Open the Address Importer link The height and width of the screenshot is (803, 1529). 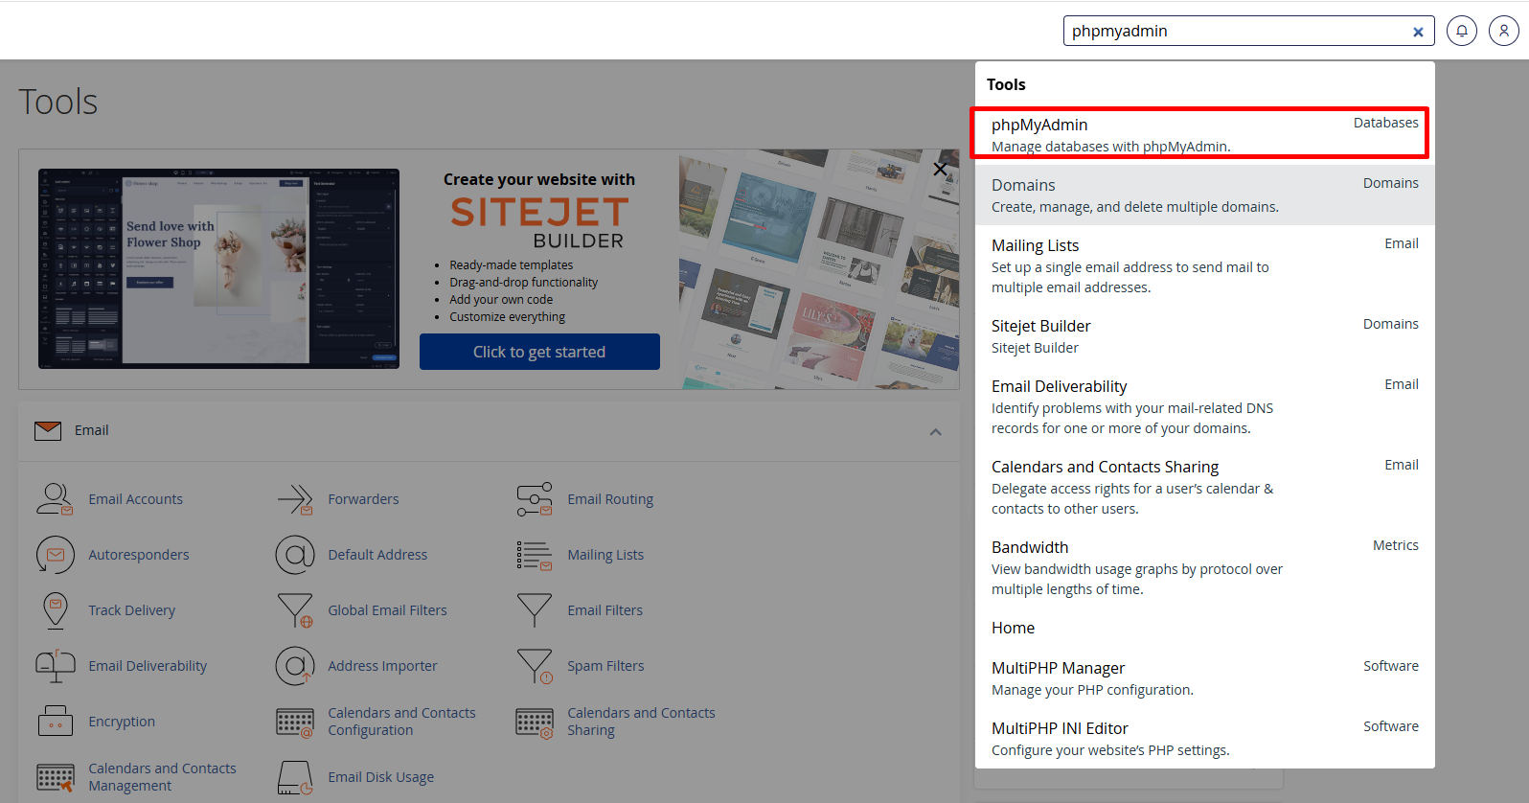coord(382,666)
